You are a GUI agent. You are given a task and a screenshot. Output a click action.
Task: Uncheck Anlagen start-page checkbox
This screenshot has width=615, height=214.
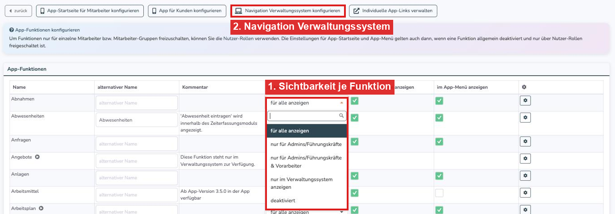pyautogui.click(x=355, y=176)
